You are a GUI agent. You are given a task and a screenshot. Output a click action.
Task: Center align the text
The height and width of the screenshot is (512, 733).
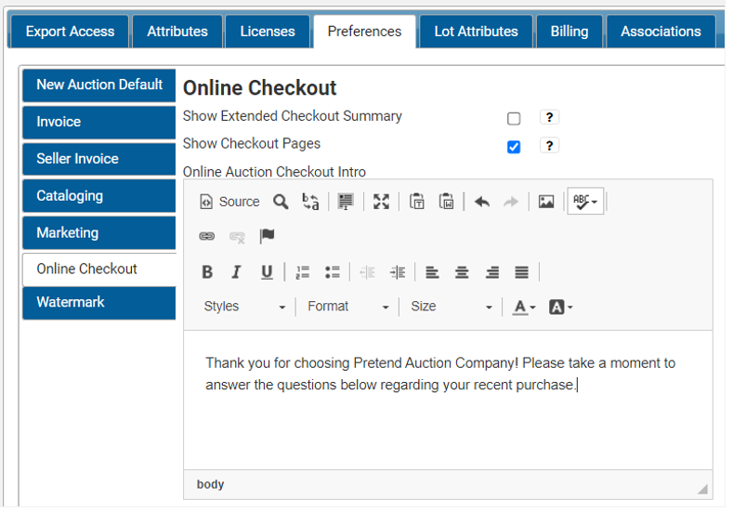[x=462, y=271]
